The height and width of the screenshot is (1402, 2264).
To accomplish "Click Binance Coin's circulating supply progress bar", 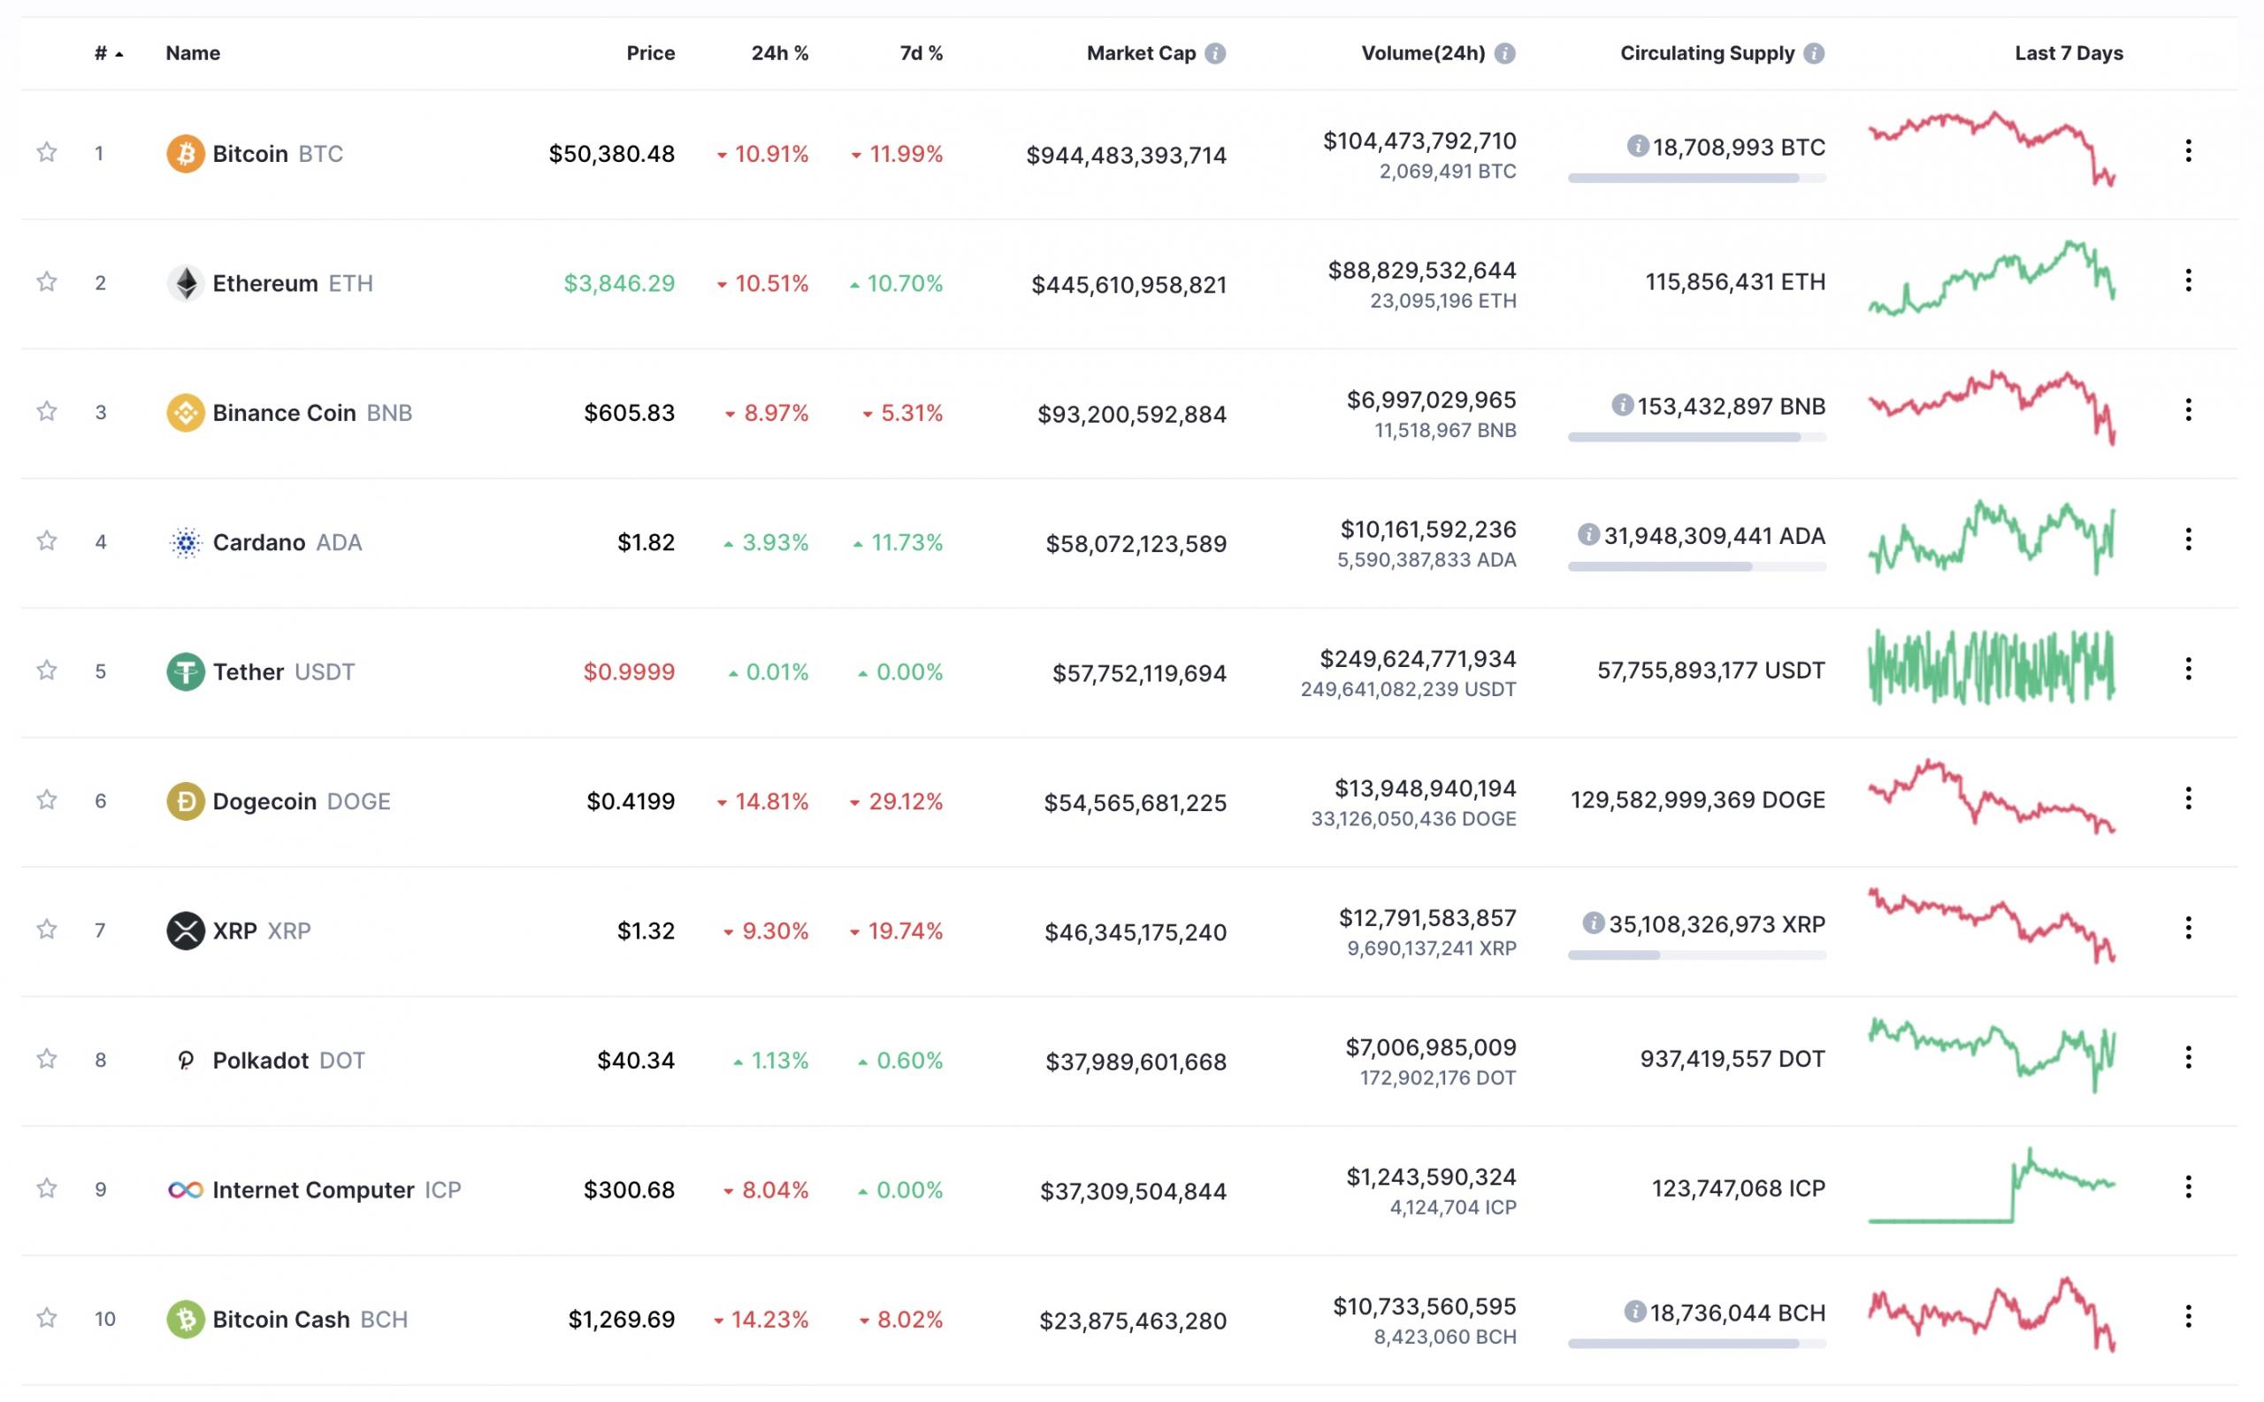I will coord(1695,437).
